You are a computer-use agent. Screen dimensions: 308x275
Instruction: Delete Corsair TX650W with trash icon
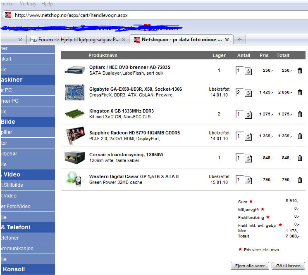click(x=300, y=158)
